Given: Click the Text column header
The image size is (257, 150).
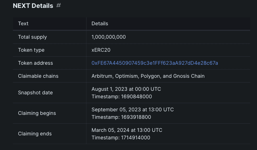Looking at the screenshot, I should 23,24.
